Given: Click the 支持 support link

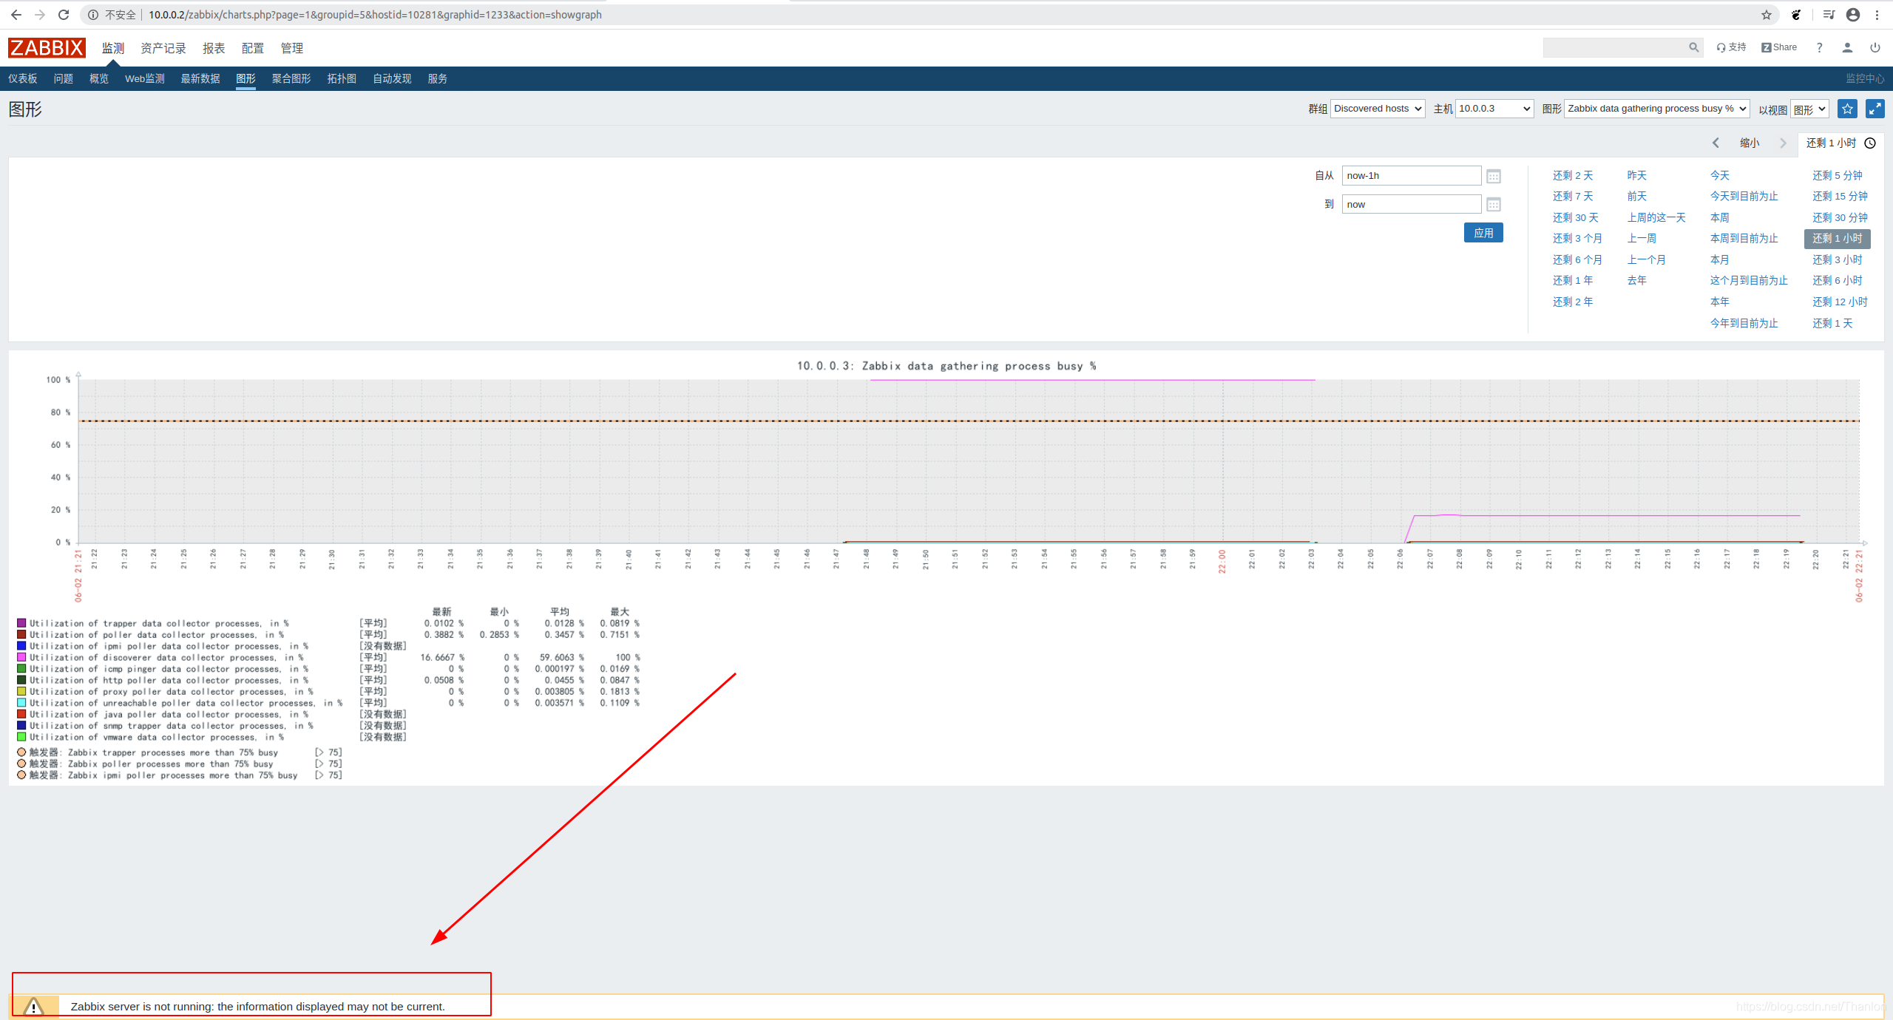Looking at the screenshot, I should [1731, 47].
